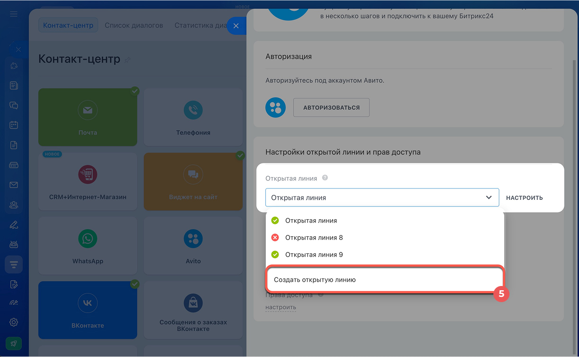Open the robot sidebar icon
579x357 pixels.
click(14, 245)
